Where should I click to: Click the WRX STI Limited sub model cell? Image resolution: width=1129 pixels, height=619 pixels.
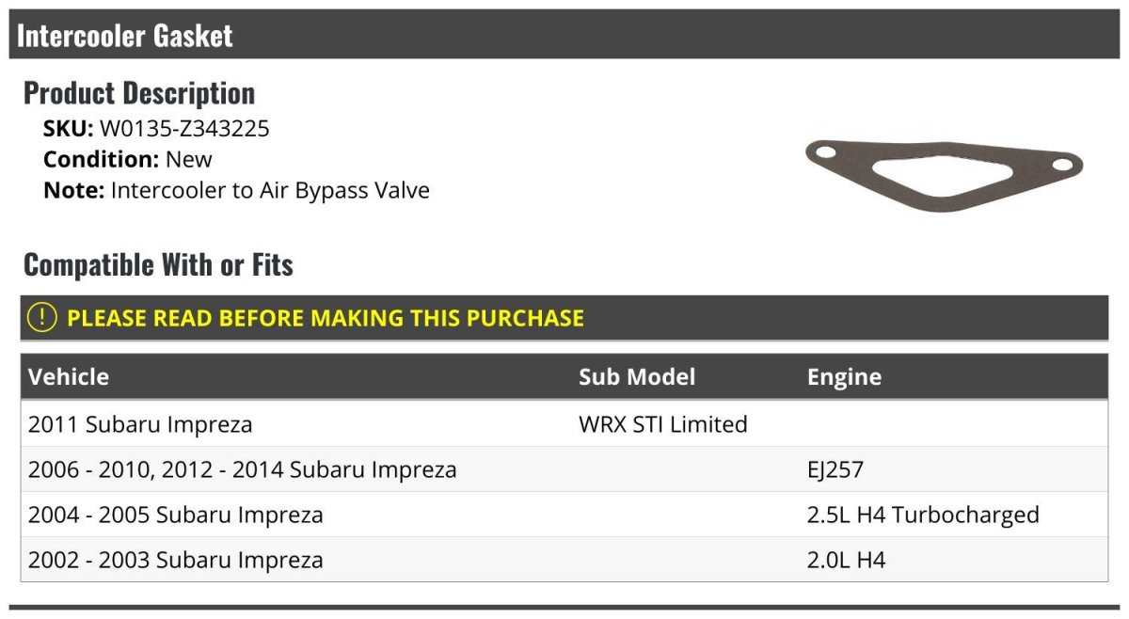(x=663, y=424)
